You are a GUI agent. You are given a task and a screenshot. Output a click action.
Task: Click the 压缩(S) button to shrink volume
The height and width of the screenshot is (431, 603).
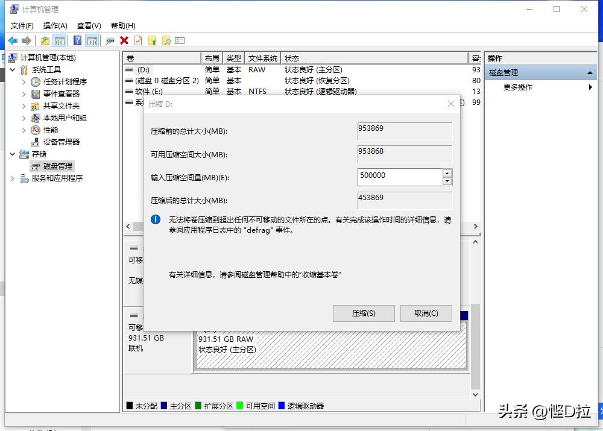point(364,313)
